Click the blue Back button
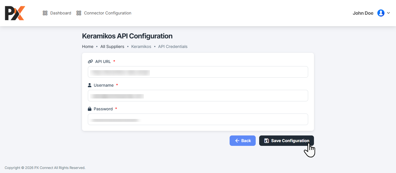Screen dimensions: 396x173 point(243,141)
